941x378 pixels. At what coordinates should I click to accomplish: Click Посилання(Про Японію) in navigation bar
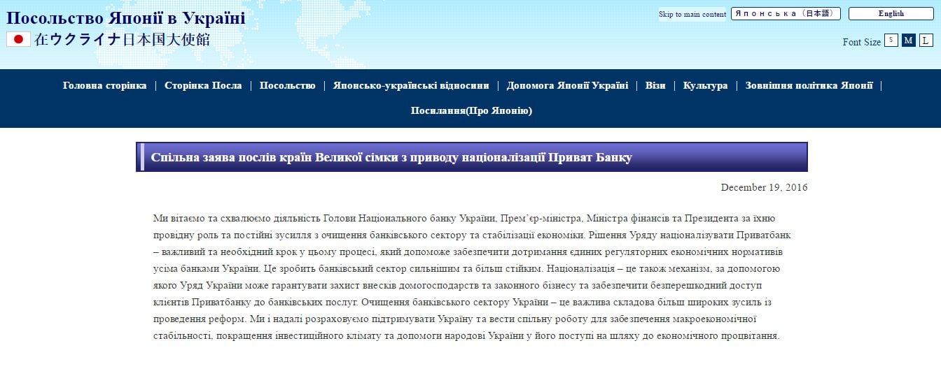471,111
